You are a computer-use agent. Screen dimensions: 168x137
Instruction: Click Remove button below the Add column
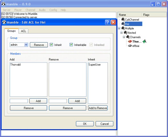pyautogui.click(x=29, y=108)
